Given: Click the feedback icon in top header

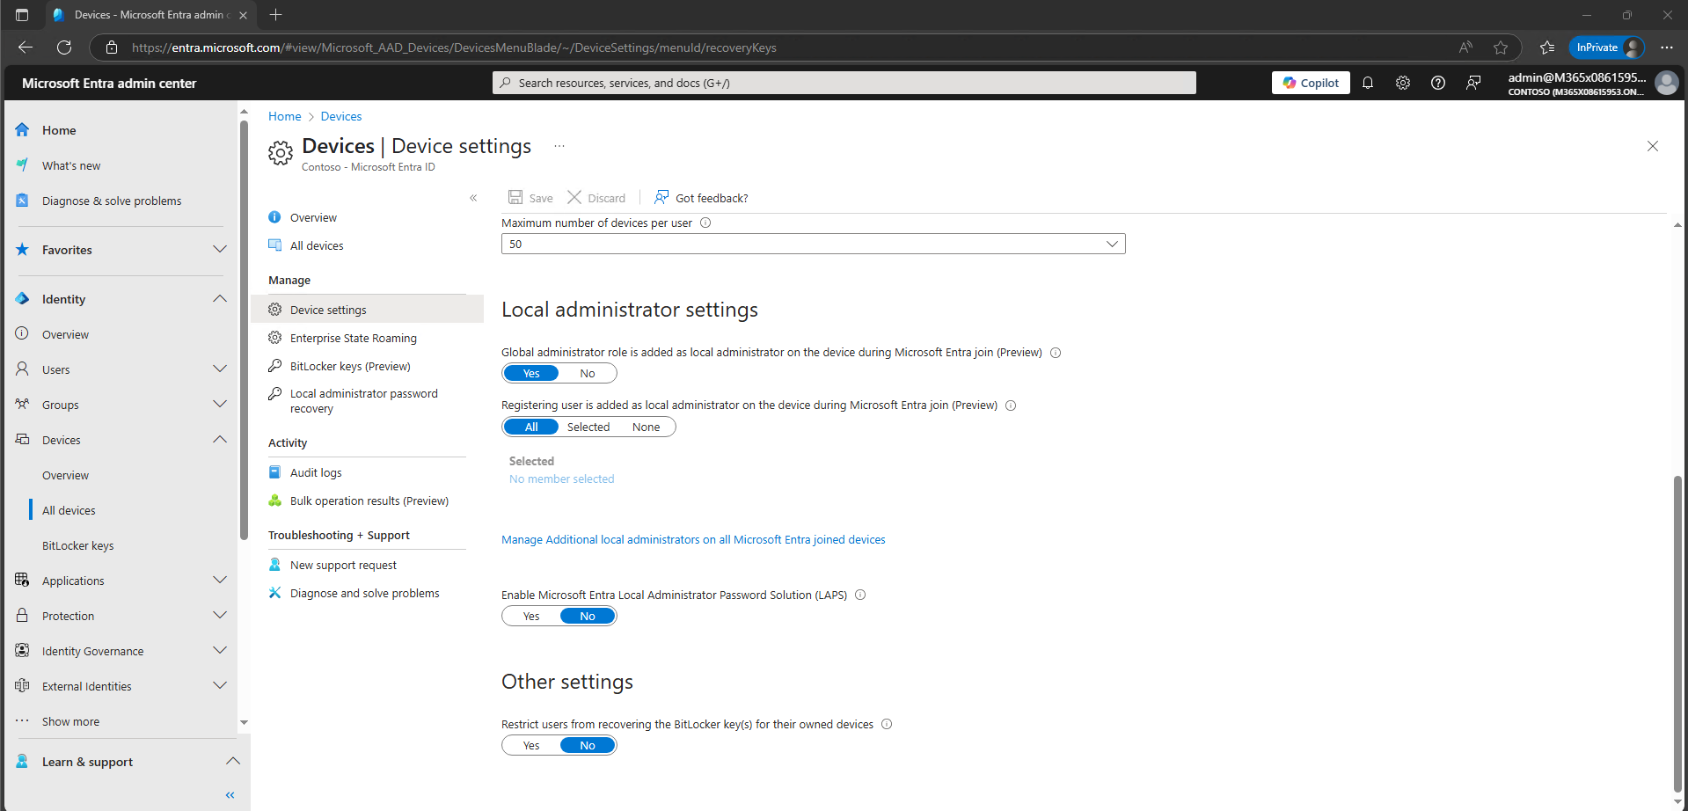Looking at the screenshot, I should (1473, 83).
